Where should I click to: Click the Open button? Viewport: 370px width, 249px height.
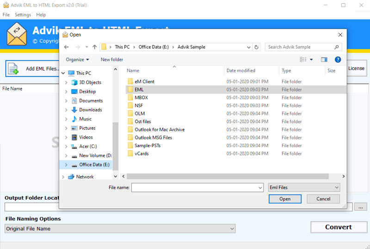pyautogui.click(x=285, y=199)
